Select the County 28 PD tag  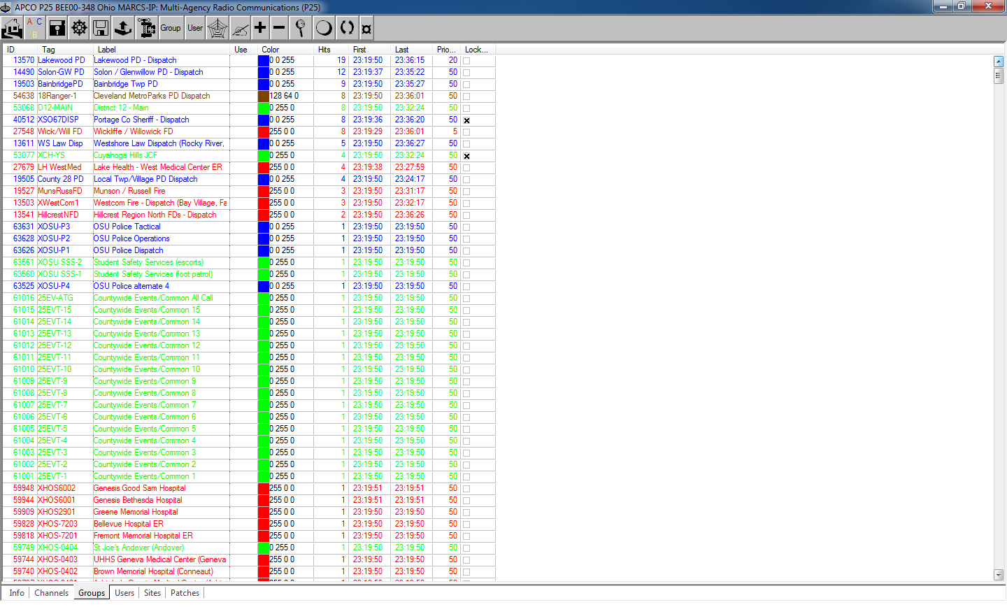pyautogui.click(x=61, y=179)
